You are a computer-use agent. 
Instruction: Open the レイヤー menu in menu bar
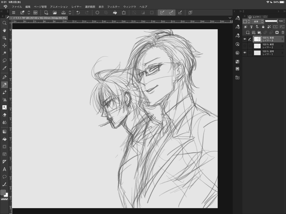tap(77, 7)
